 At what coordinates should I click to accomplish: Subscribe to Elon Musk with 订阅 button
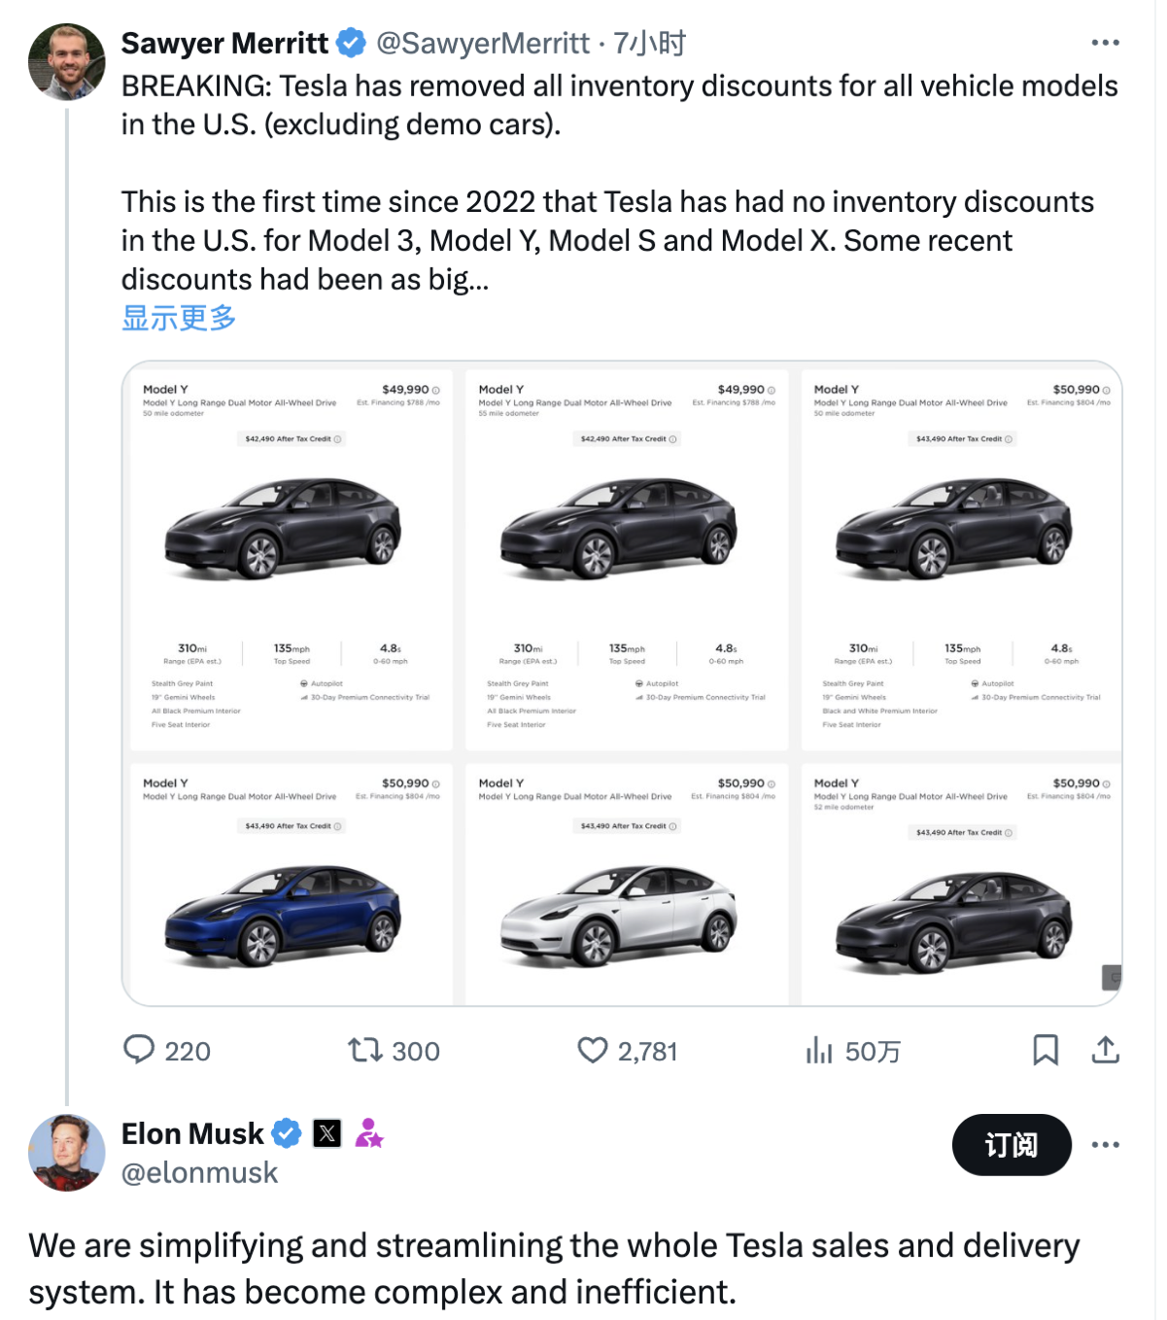pyautogui.click(x=1012, y=1145)
